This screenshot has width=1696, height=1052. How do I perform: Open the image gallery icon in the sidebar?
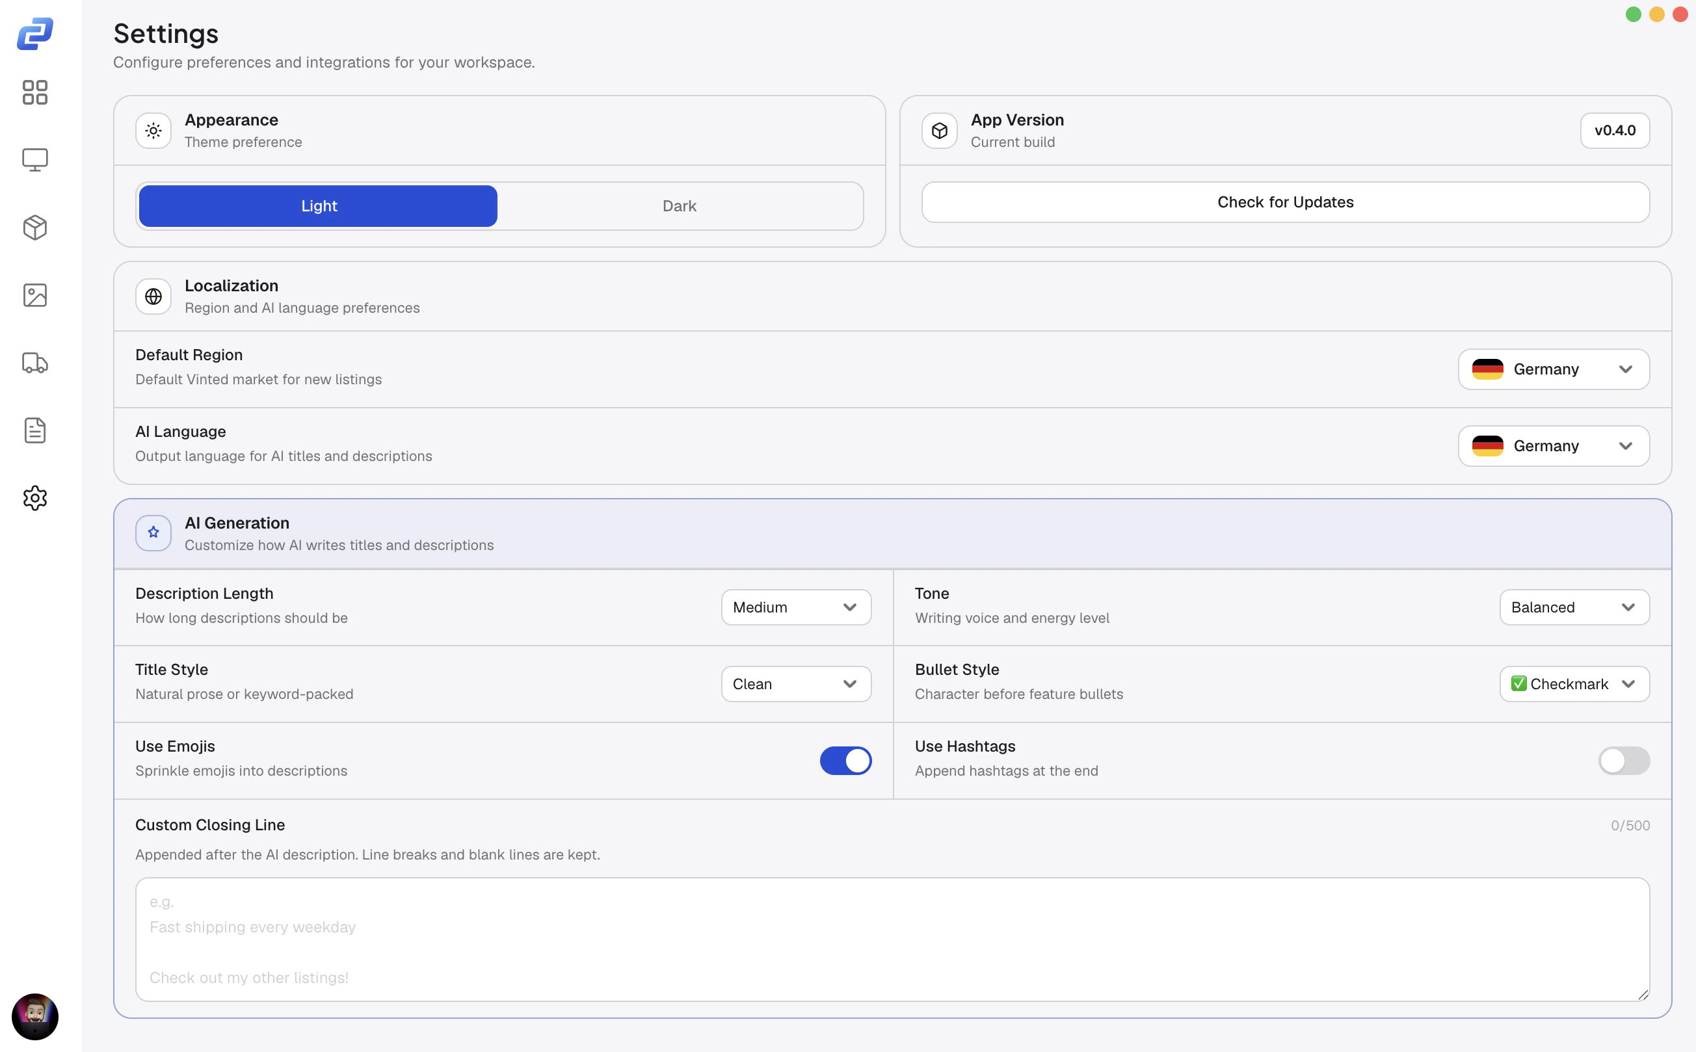point(35,295)
